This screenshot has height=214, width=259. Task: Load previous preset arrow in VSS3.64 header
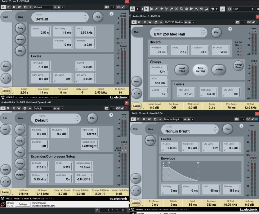point(55,7)
